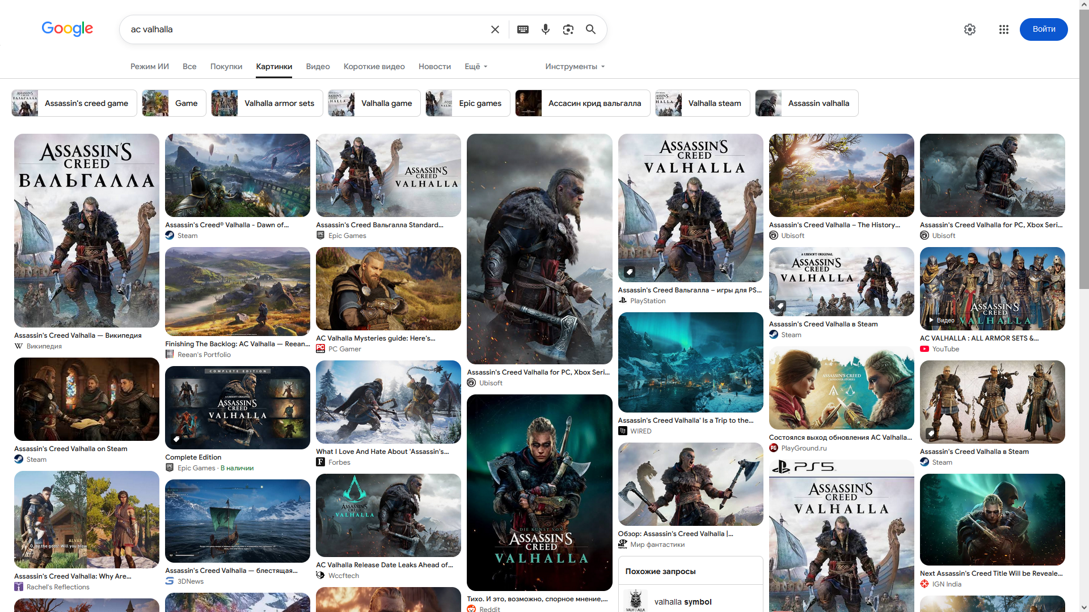This screenshot has height=612, width=1089.
Task: Open quick settings gear icon
Action: pyautogui.click(x=970, y=29)
